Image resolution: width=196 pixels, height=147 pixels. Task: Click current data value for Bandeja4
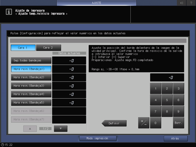tap(69, 94)
